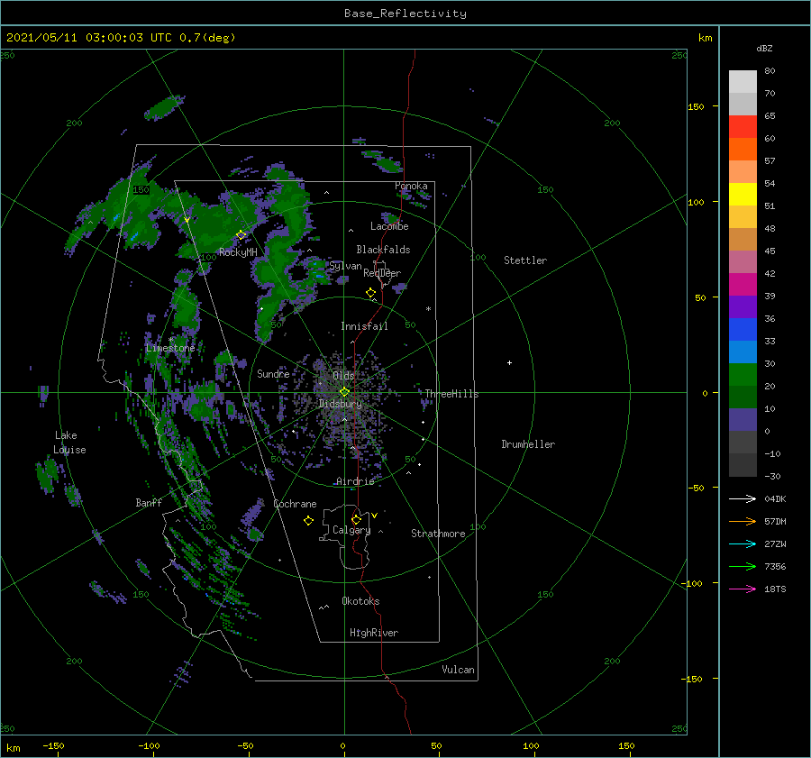This screenshot has width=811, height=758.
Task: Click the 04DK legend text
Action: pos(775,498)
